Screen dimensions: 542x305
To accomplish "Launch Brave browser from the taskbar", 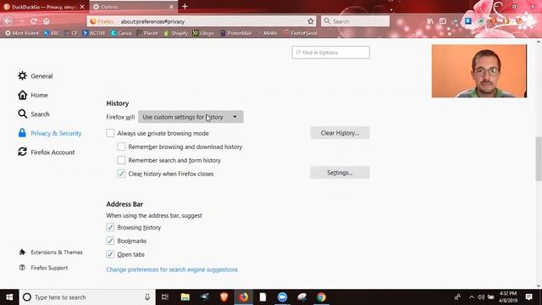I will tap(224, 297).
